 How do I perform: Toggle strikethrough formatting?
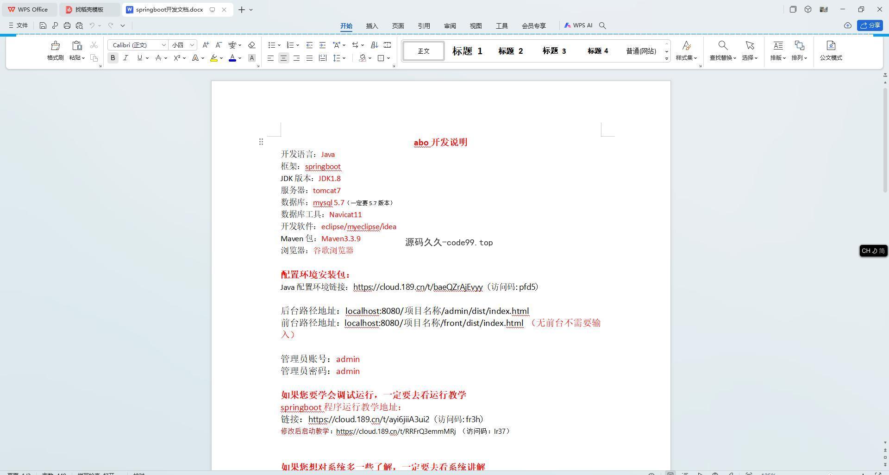point(158,58)
